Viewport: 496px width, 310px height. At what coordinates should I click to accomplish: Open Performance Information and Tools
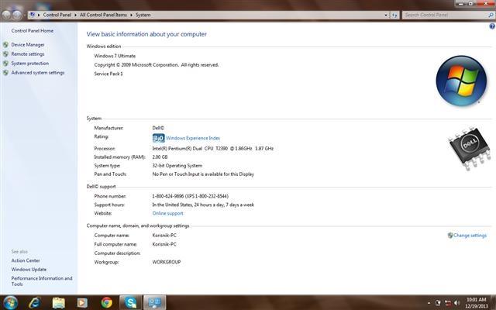coord(42,281)
